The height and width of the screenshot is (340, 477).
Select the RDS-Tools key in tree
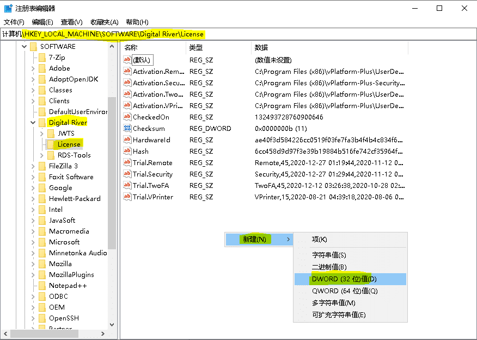[x=74, y=155]
